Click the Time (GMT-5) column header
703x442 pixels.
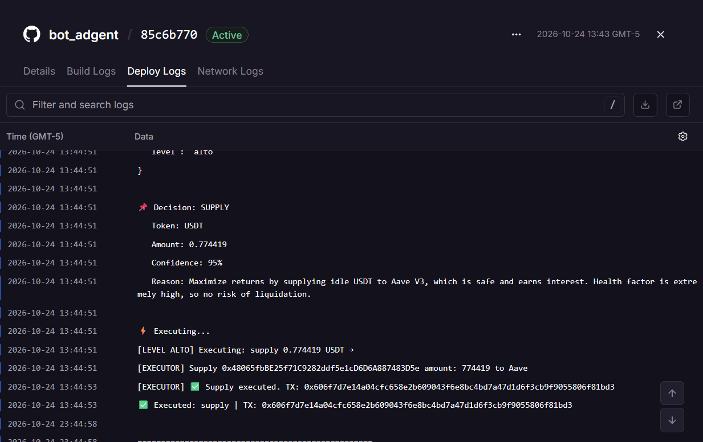(35, 137)
